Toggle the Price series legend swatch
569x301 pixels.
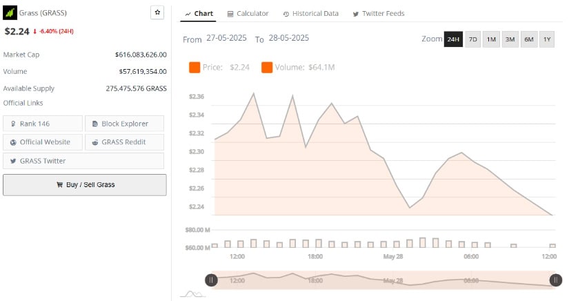tap(194, 68)
